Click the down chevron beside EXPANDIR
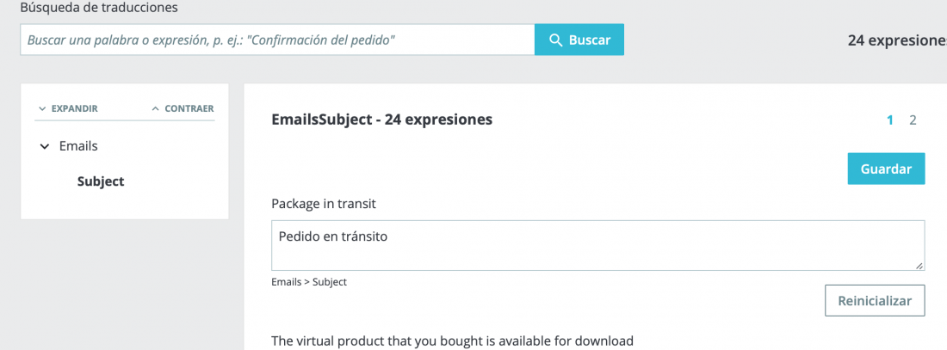This screenshot has height=350, width=947. click(x=41, y=109)
